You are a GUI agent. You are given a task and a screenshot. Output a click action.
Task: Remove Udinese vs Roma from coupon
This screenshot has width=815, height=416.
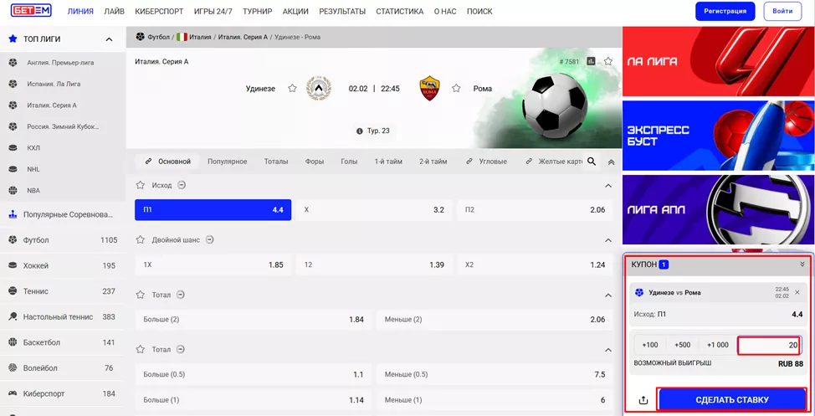point(797,292)
